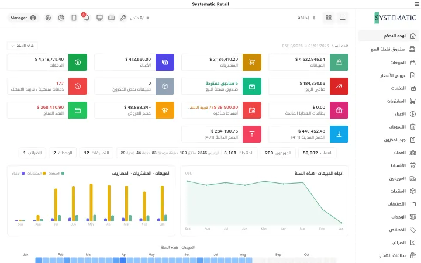The width and height of the screenshot is (421, 263).
Task: Open the settings gear icon
Action: 48,18
